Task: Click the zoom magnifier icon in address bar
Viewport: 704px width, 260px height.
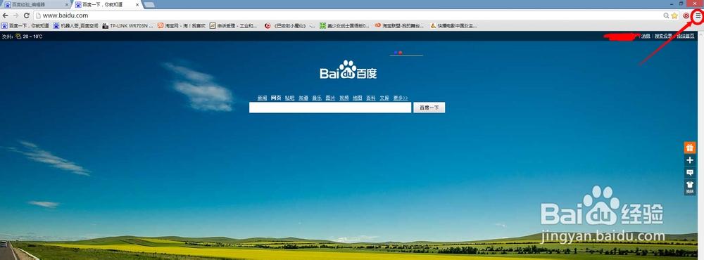Action: 666,15
